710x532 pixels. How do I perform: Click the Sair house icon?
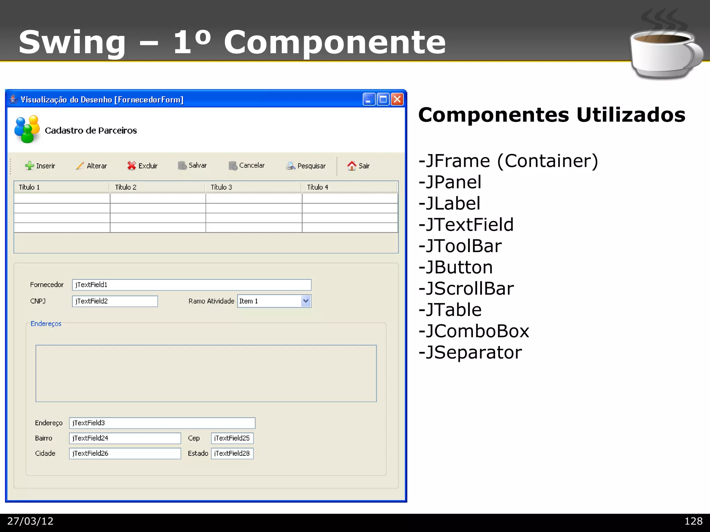point(352,166)
